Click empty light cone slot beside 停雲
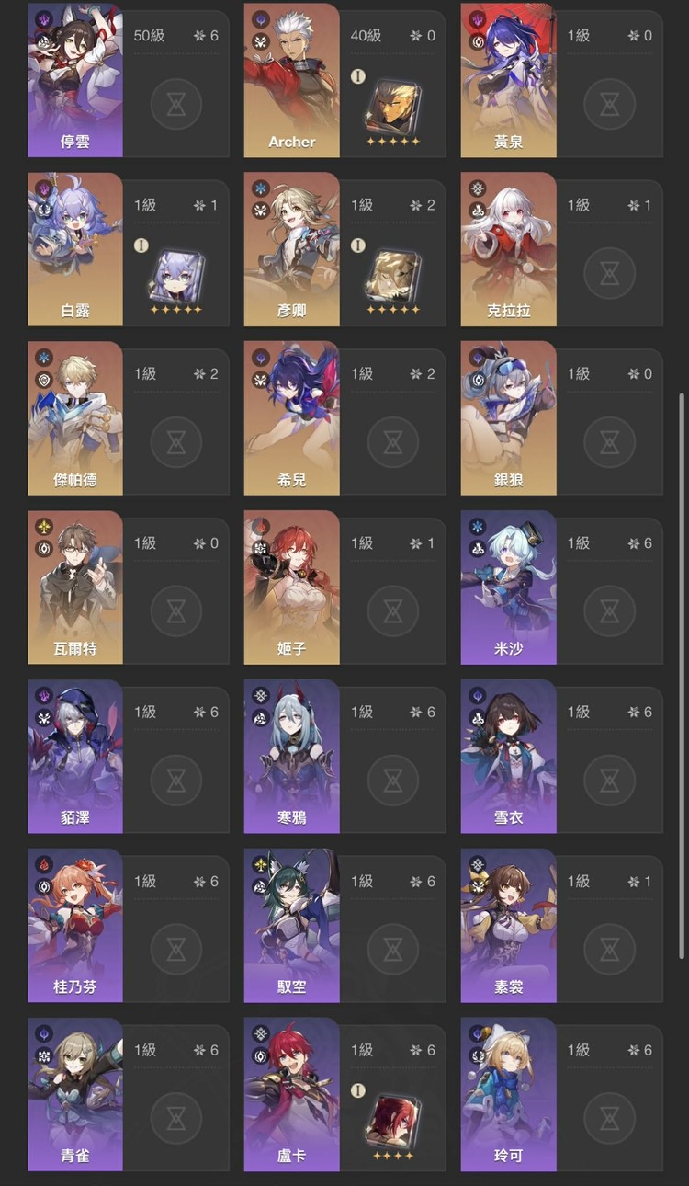This screenshot has width=689, height=1186. 176,104
